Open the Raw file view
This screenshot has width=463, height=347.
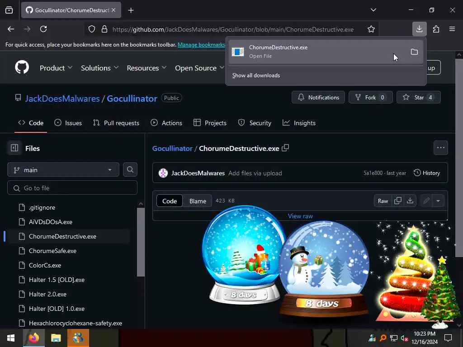[383, 201]
